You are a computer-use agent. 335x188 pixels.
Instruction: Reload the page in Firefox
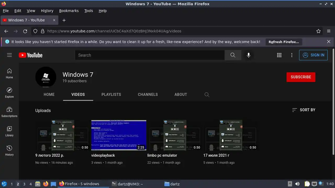point(25,31)
